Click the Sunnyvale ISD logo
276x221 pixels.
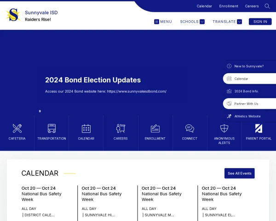[13, 15]
